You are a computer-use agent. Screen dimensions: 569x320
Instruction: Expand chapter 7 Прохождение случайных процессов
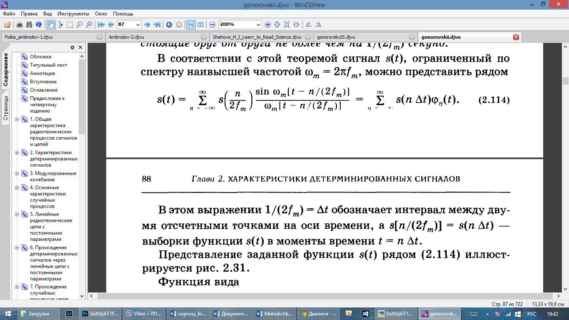[17, 287]
